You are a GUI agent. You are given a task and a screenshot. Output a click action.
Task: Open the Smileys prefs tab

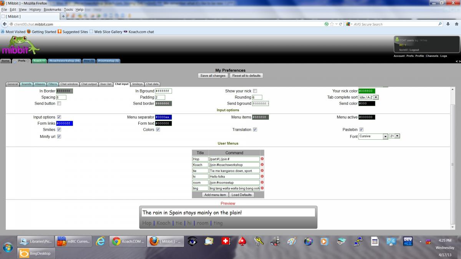137,84
